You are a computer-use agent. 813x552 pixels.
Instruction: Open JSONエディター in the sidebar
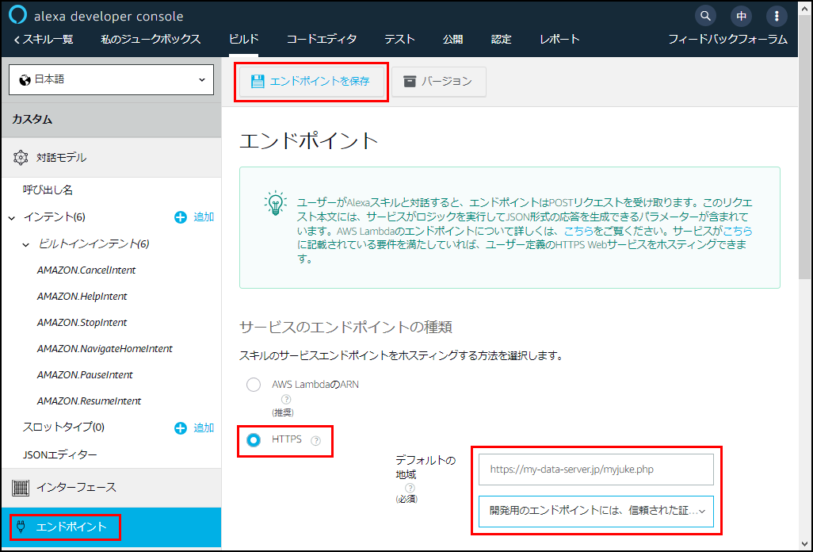click(60, 455)
